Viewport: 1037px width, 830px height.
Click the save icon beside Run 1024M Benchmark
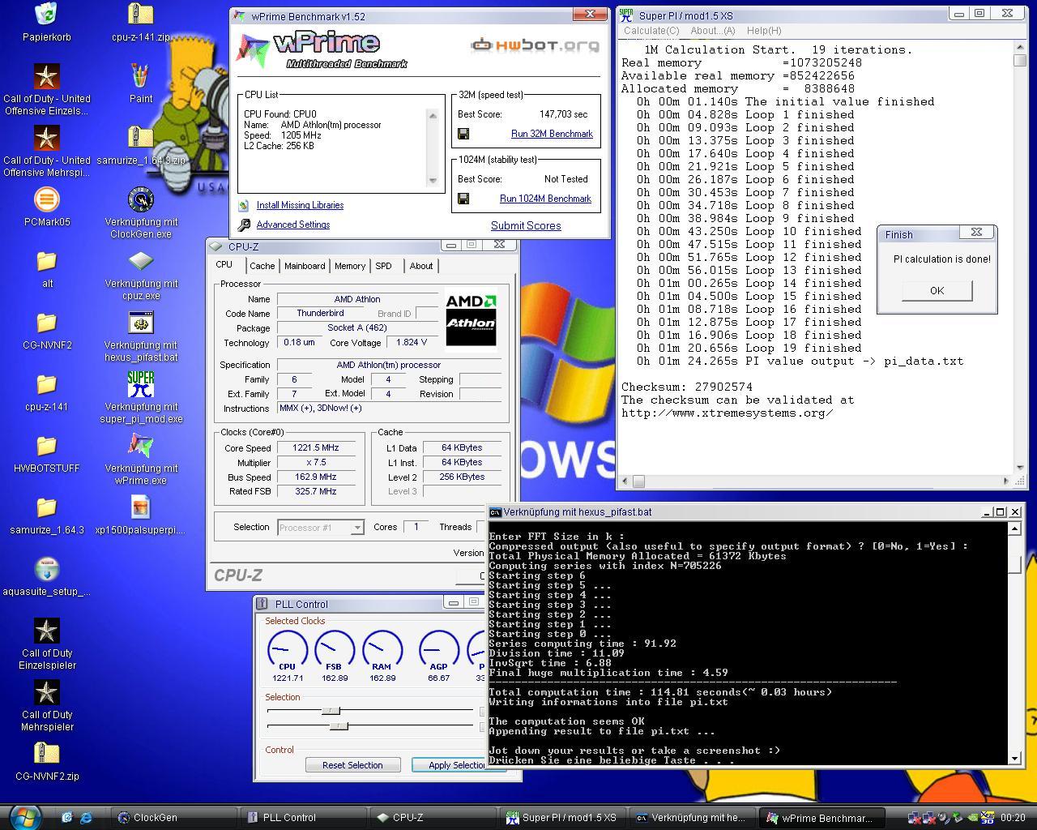click(x=463, y=199)
